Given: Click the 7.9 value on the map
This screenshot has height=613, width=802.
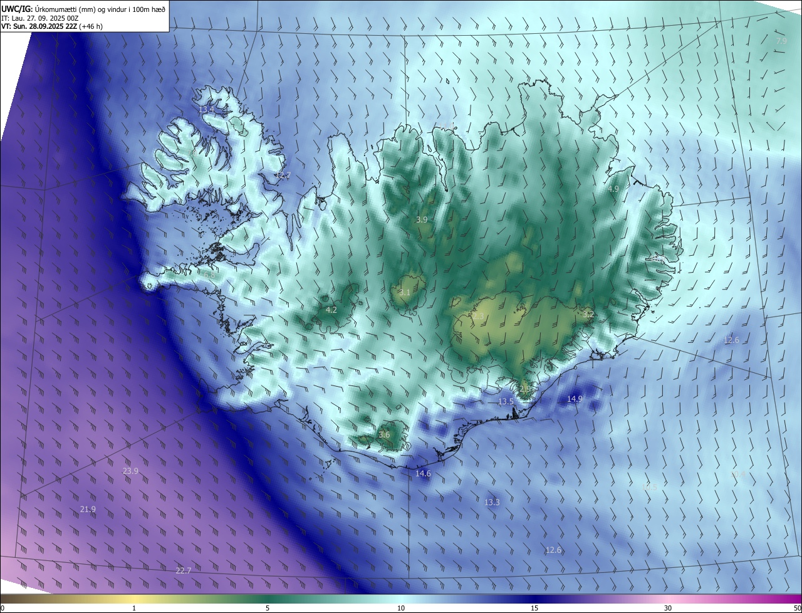Looking at the screenshot, I should [781, 41].
